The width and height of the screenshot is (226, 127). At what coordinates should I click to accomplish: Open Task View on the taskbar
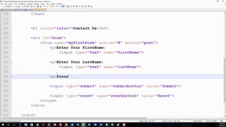click(x=14, y=125)
